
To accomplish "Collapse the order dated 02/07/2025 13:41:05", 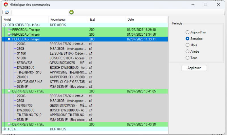I will pyautogui.click(x=9, y=91).
